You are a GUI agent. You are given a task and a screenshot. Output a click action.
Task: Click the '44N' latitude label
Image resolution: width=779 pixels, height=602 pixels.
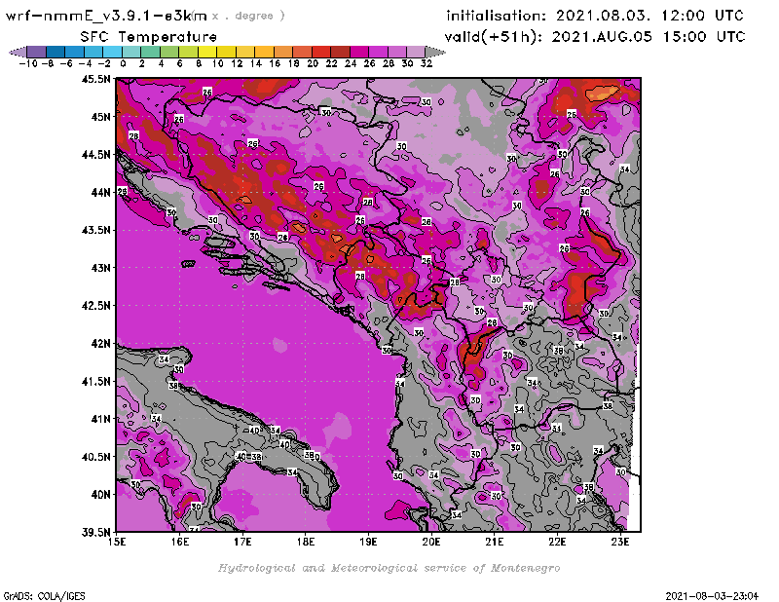[x=100, y=192]
